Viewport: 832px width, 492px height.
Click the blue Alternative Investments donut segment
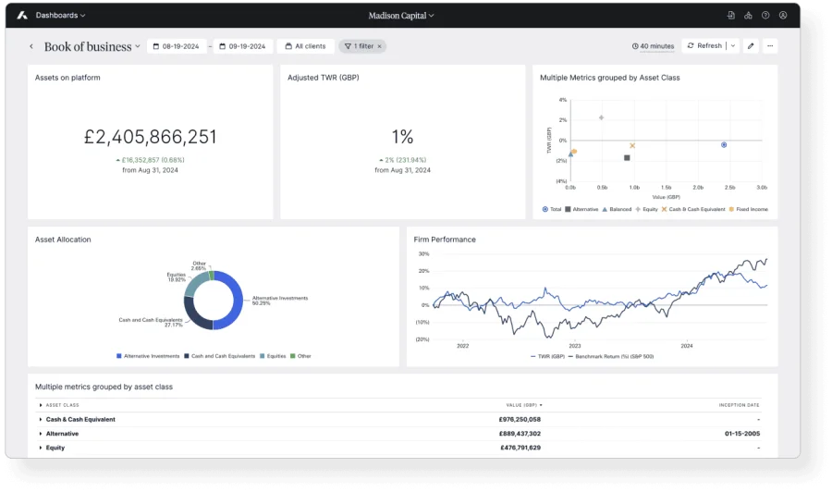[x=238, y=301]
